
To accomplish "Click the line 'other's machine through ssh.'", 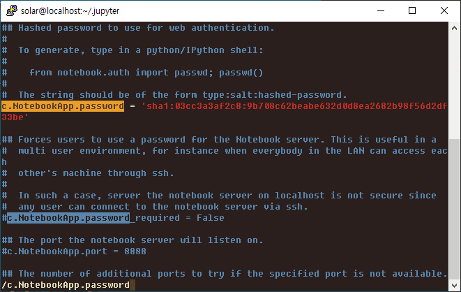I will pos(96,173).
